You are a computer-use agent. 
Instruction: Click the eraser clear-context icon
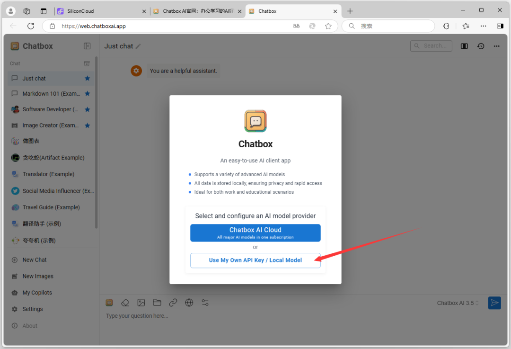pyautogui.click(x=125, y=303)
